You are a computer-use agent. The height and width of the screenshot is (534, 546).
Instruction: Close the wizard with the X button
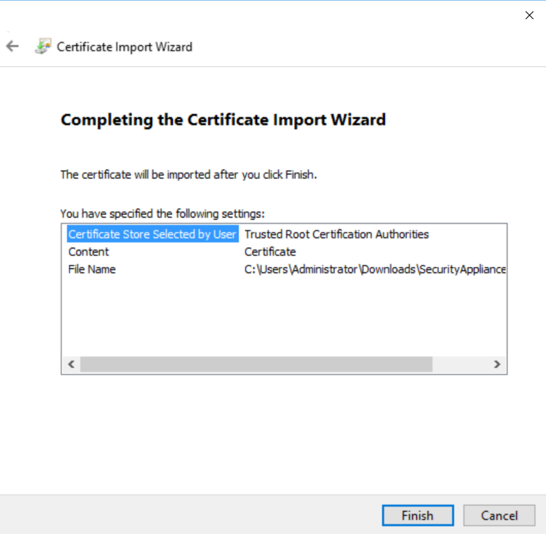[x=529, y=15]
